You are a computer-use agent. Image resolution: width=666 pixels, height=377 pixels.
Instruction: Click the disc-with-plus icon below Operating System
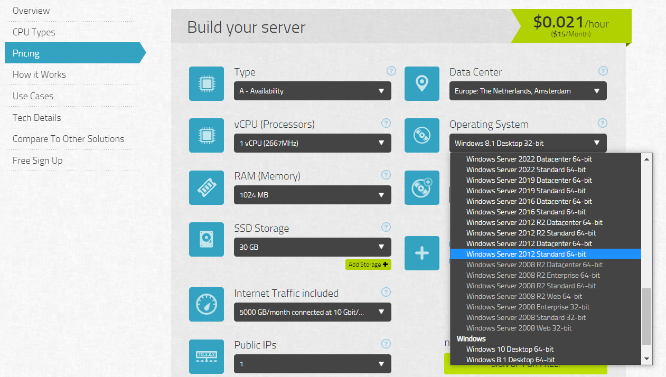422,187
